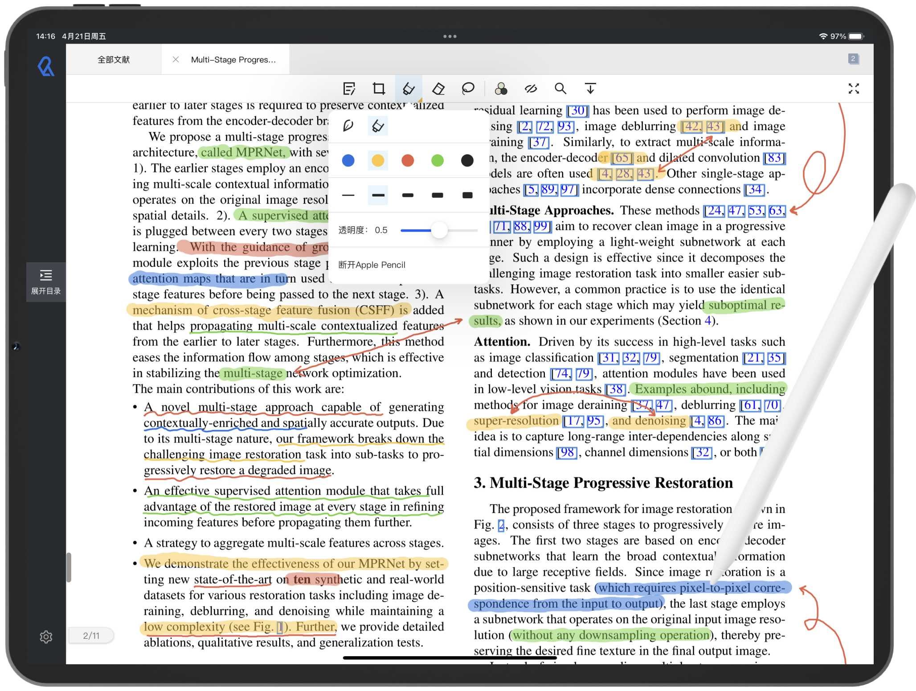Close the Multi-Stage Progres... tab
The height and width of the screenshot is (691, 916).
(x=176, y=59)
